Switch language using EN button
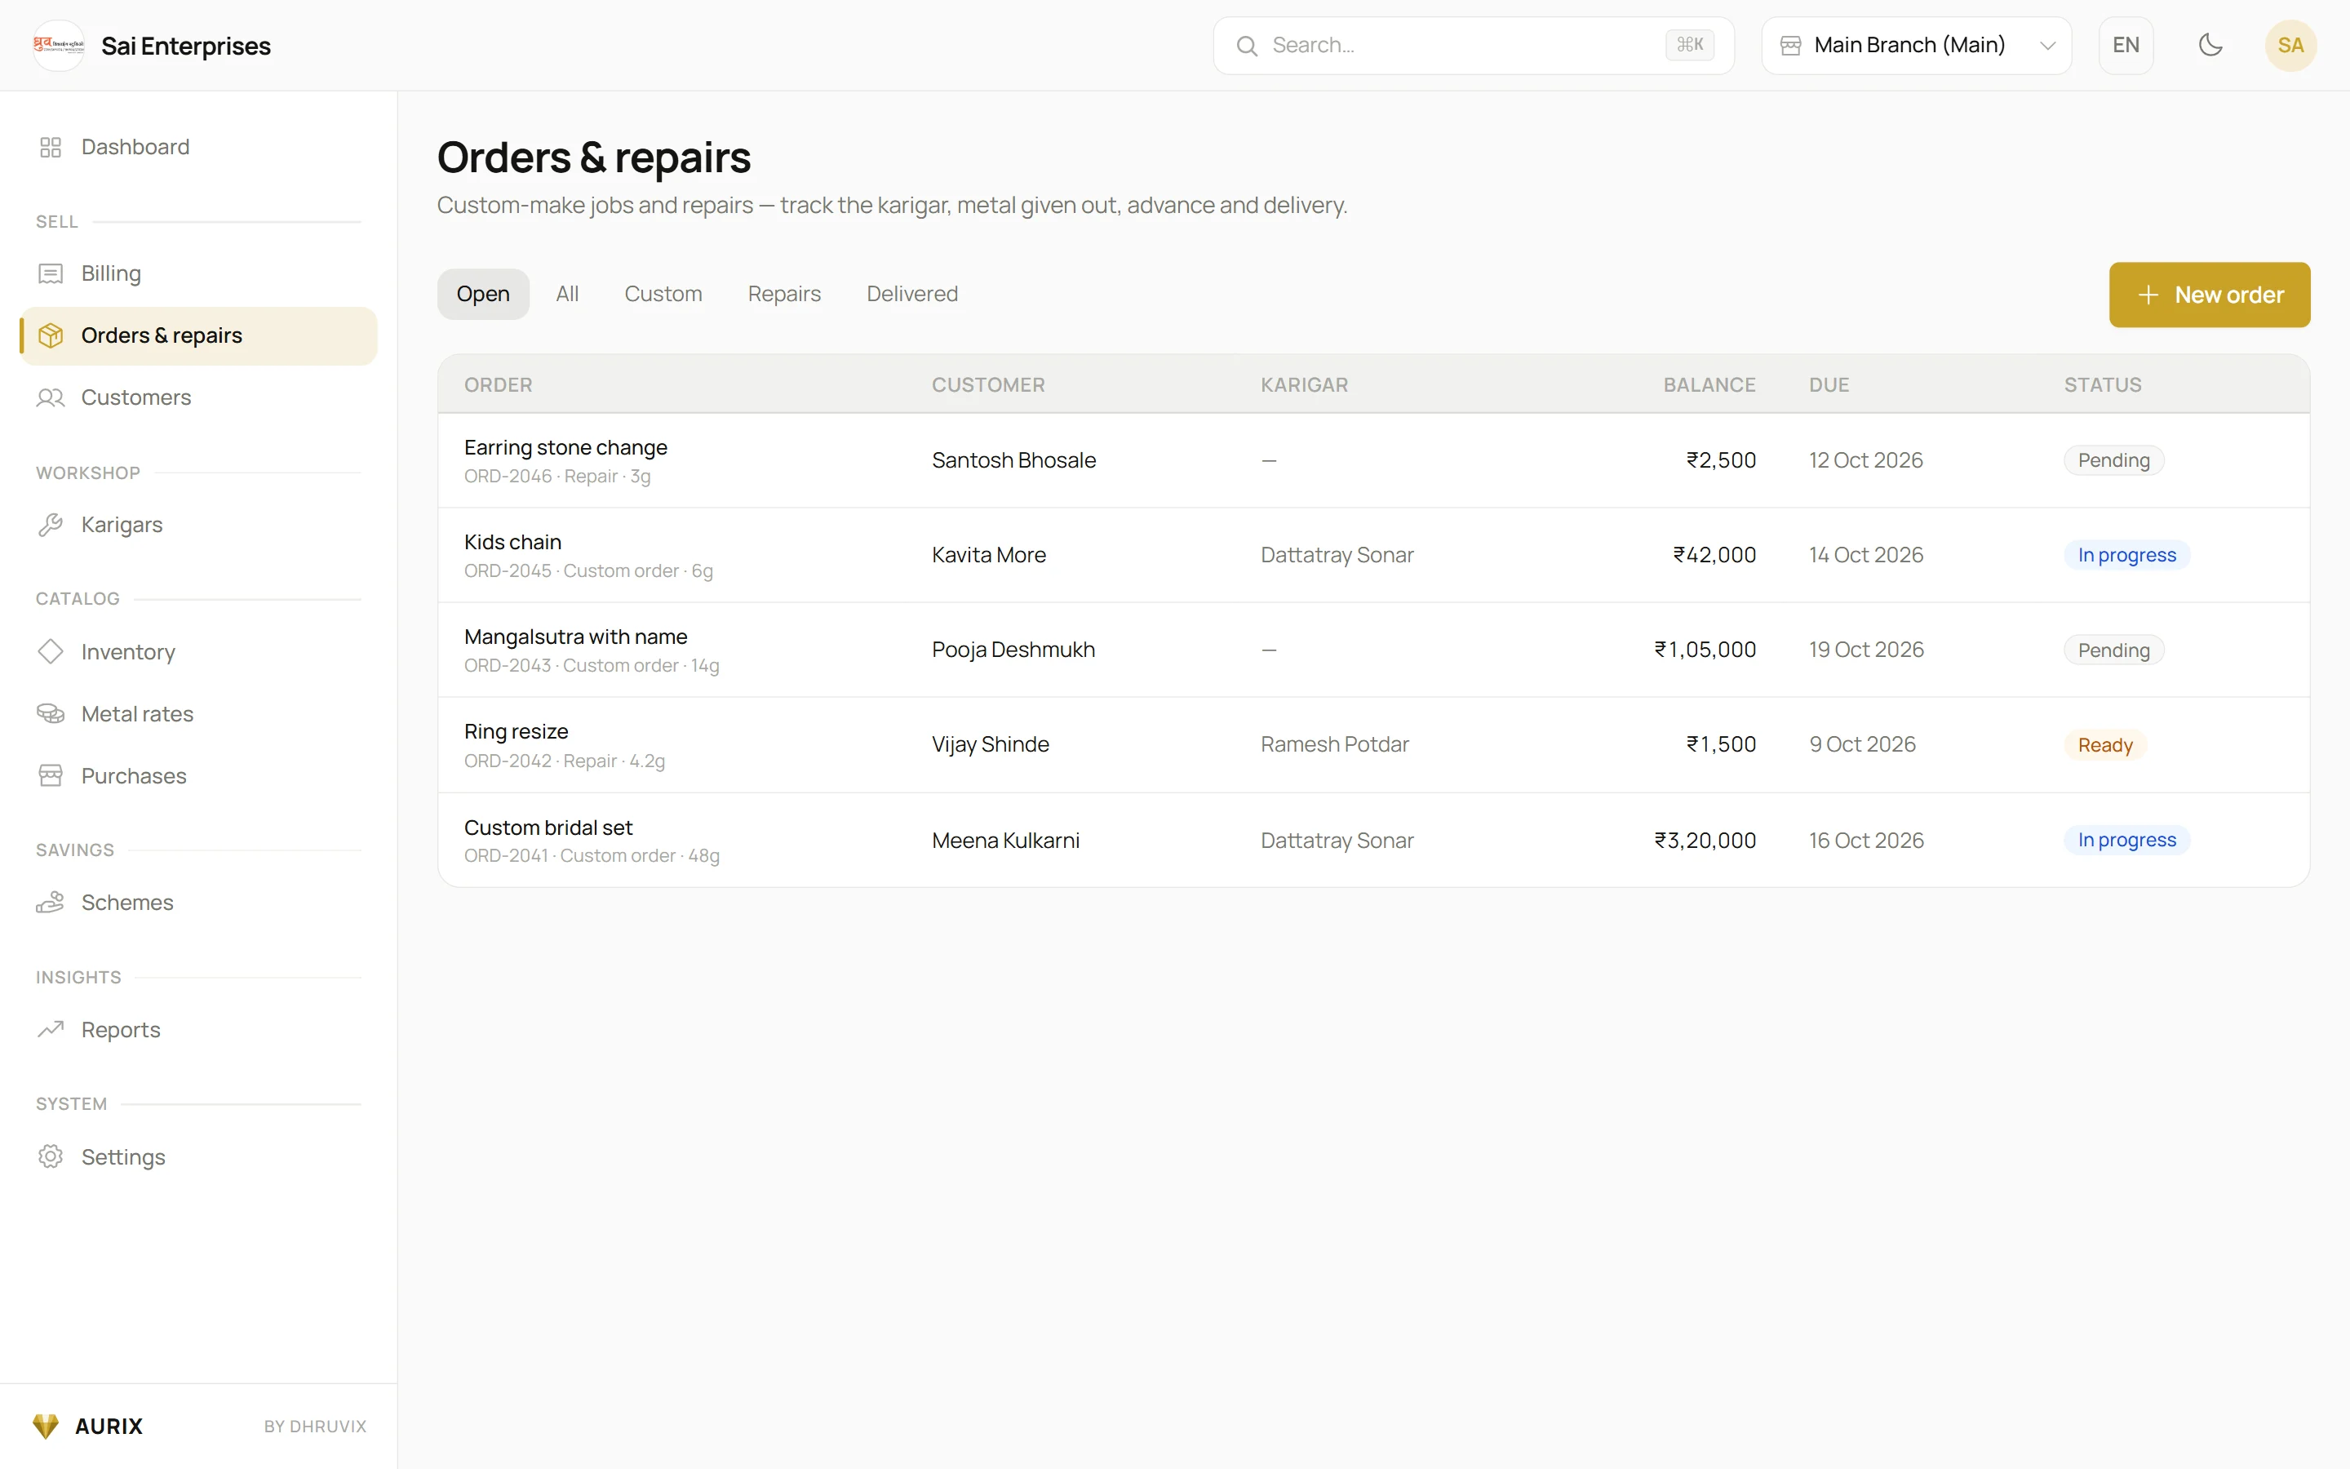The height and width of the screenshot is (1469, 2350). 2126,46
